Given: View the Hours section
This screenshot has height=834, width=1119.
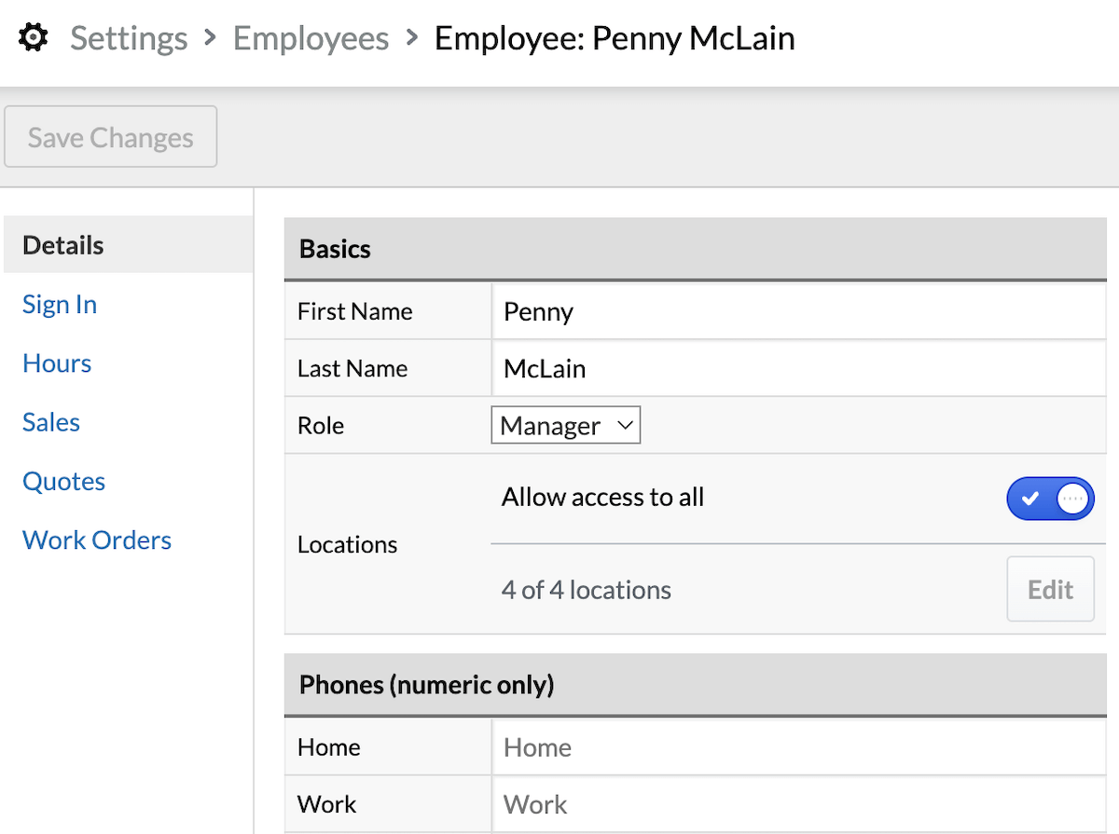Looking at the screenshot, I should point(56,362).
